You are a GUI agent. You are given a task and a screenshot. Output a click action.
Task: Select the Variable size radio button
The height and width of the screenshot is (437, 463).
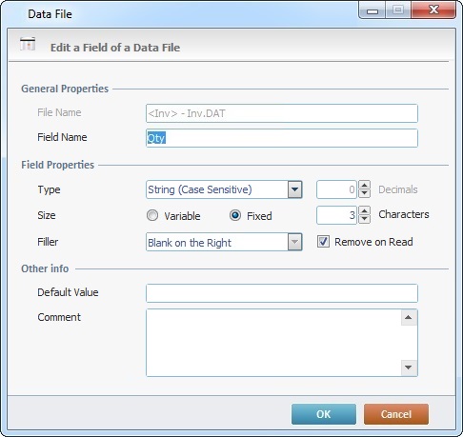point(152,215)
